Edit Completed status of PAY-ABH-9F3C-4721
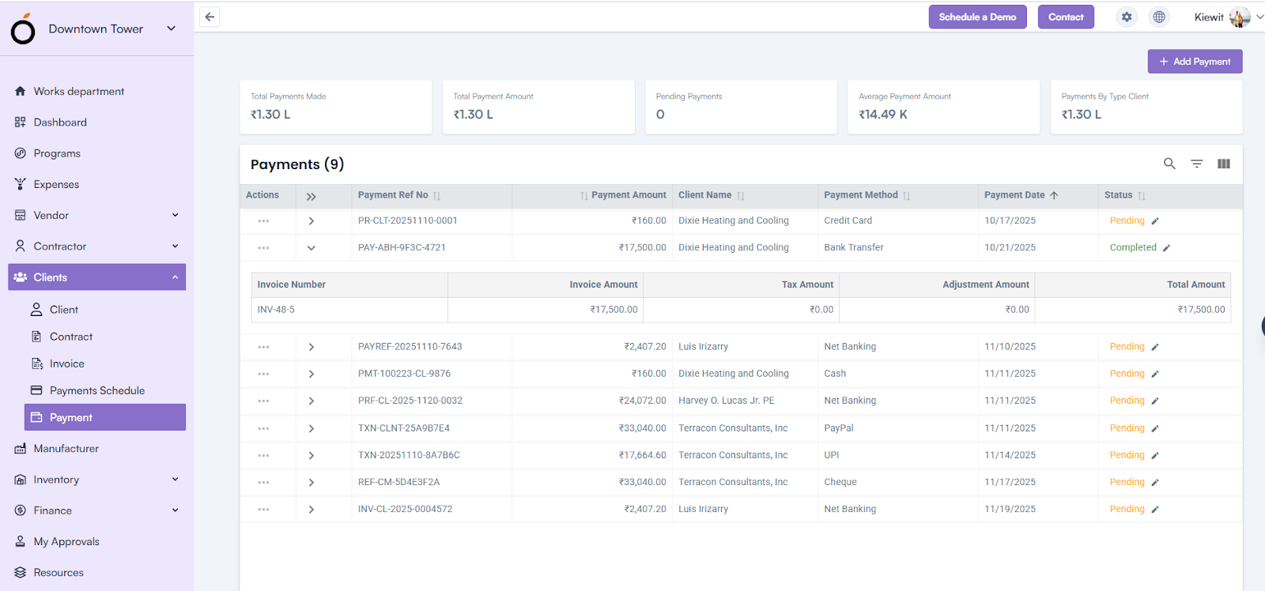Viewport: 1265px width, 591px height. click(1166, 248)
